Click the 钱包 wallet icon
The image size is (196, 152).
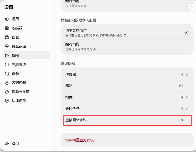7,37
